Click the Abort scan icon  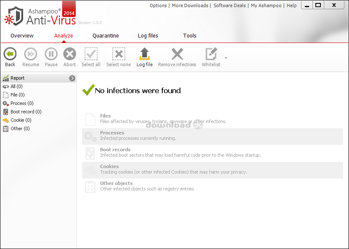pos(70,54)
